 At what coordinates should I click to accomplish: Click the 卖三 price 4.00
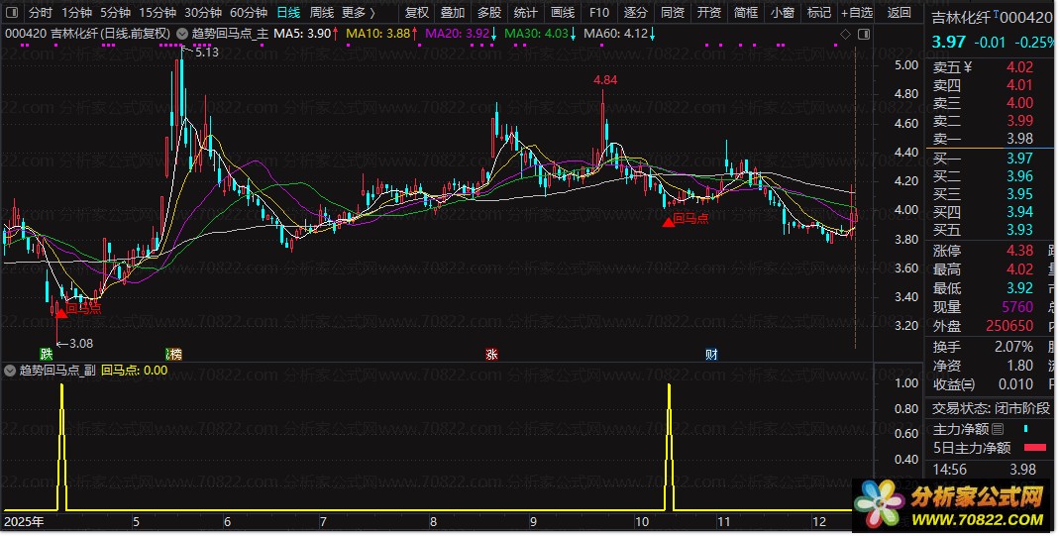point(1019,103)
